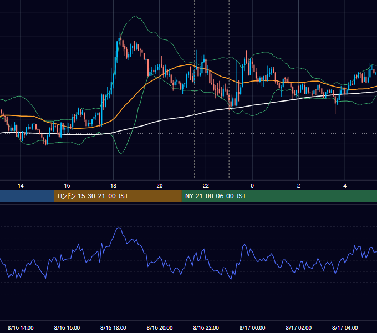This screenshot has height=333, width=377.
Task: Click the hour label 2 on the time axis
Action: [x=299, y=186]
